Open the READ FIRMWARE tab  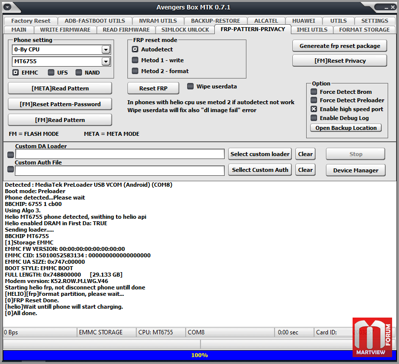point(126,30)
